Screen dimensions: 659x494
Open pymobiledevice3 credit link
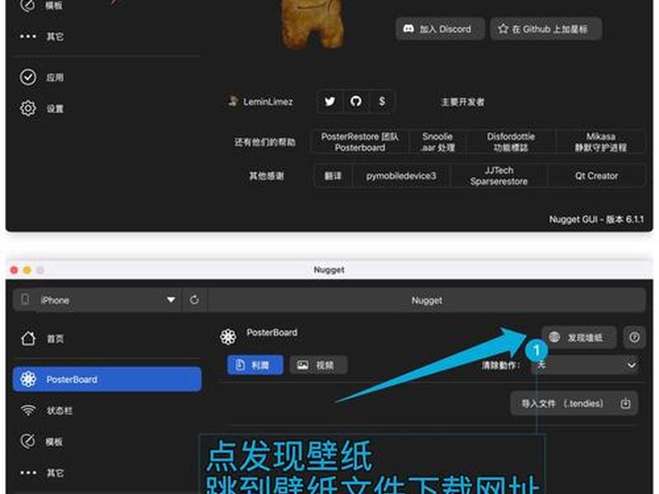(x=401, y=175)
